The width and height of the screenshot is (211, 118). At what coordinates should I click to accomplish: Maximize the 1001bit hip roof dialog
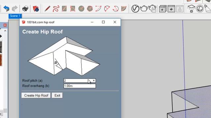[103, 22]
